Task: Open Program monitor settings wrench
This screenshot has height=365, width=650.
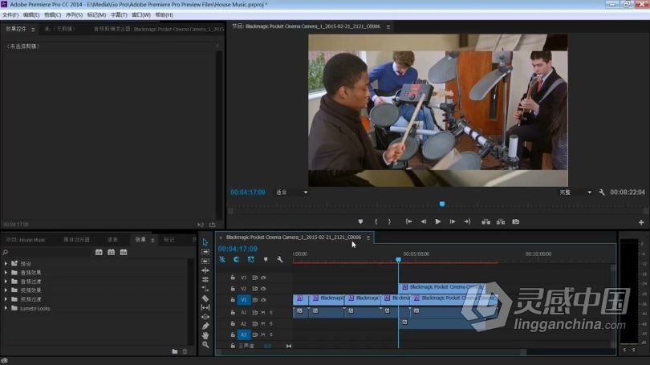Action: (602, 193)
